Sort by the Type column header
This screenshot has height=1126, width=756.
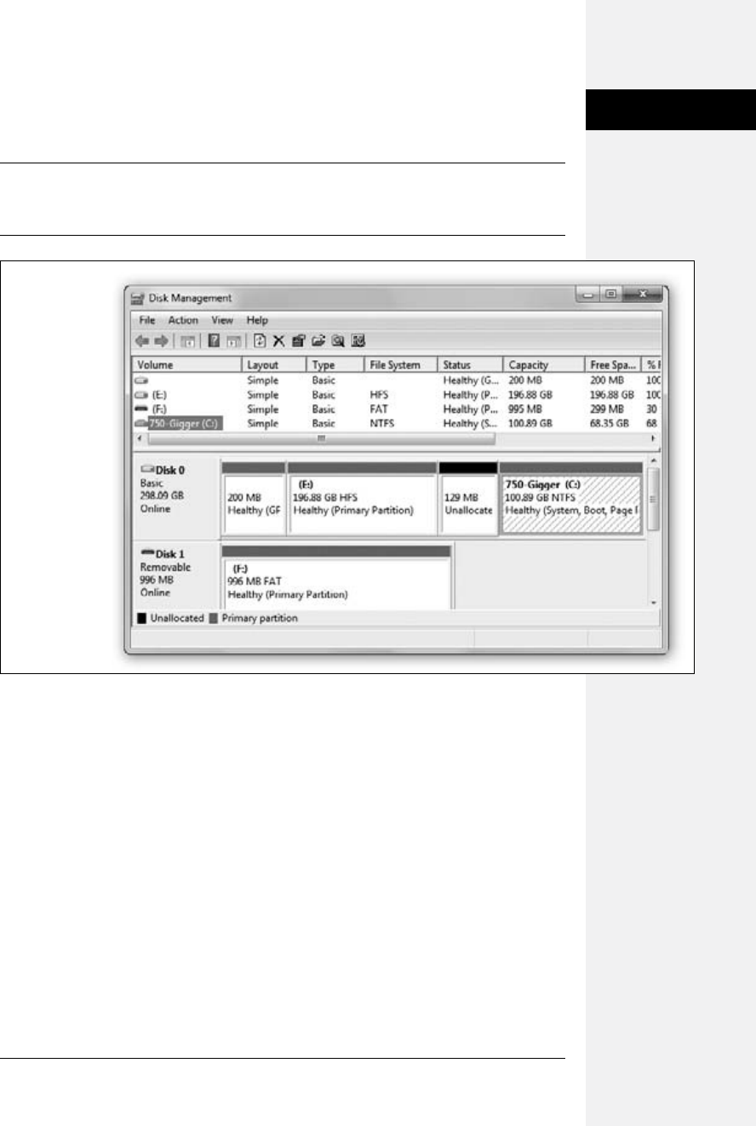coord(335,365)
